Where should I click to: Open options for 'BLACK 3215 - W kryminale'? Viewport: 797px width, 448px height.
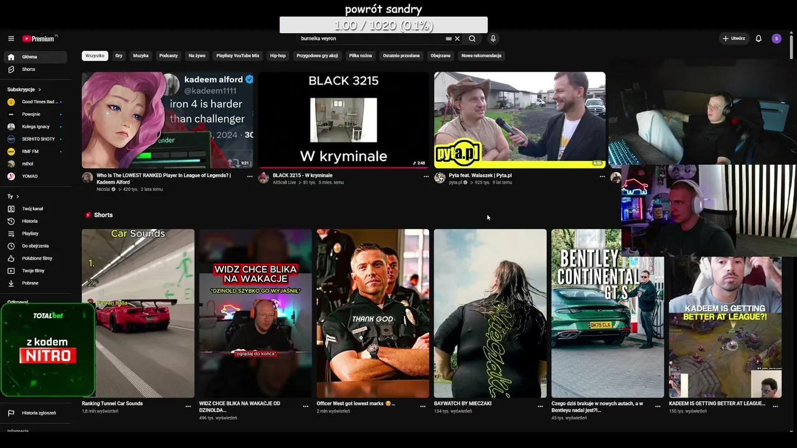click(426, 177)
